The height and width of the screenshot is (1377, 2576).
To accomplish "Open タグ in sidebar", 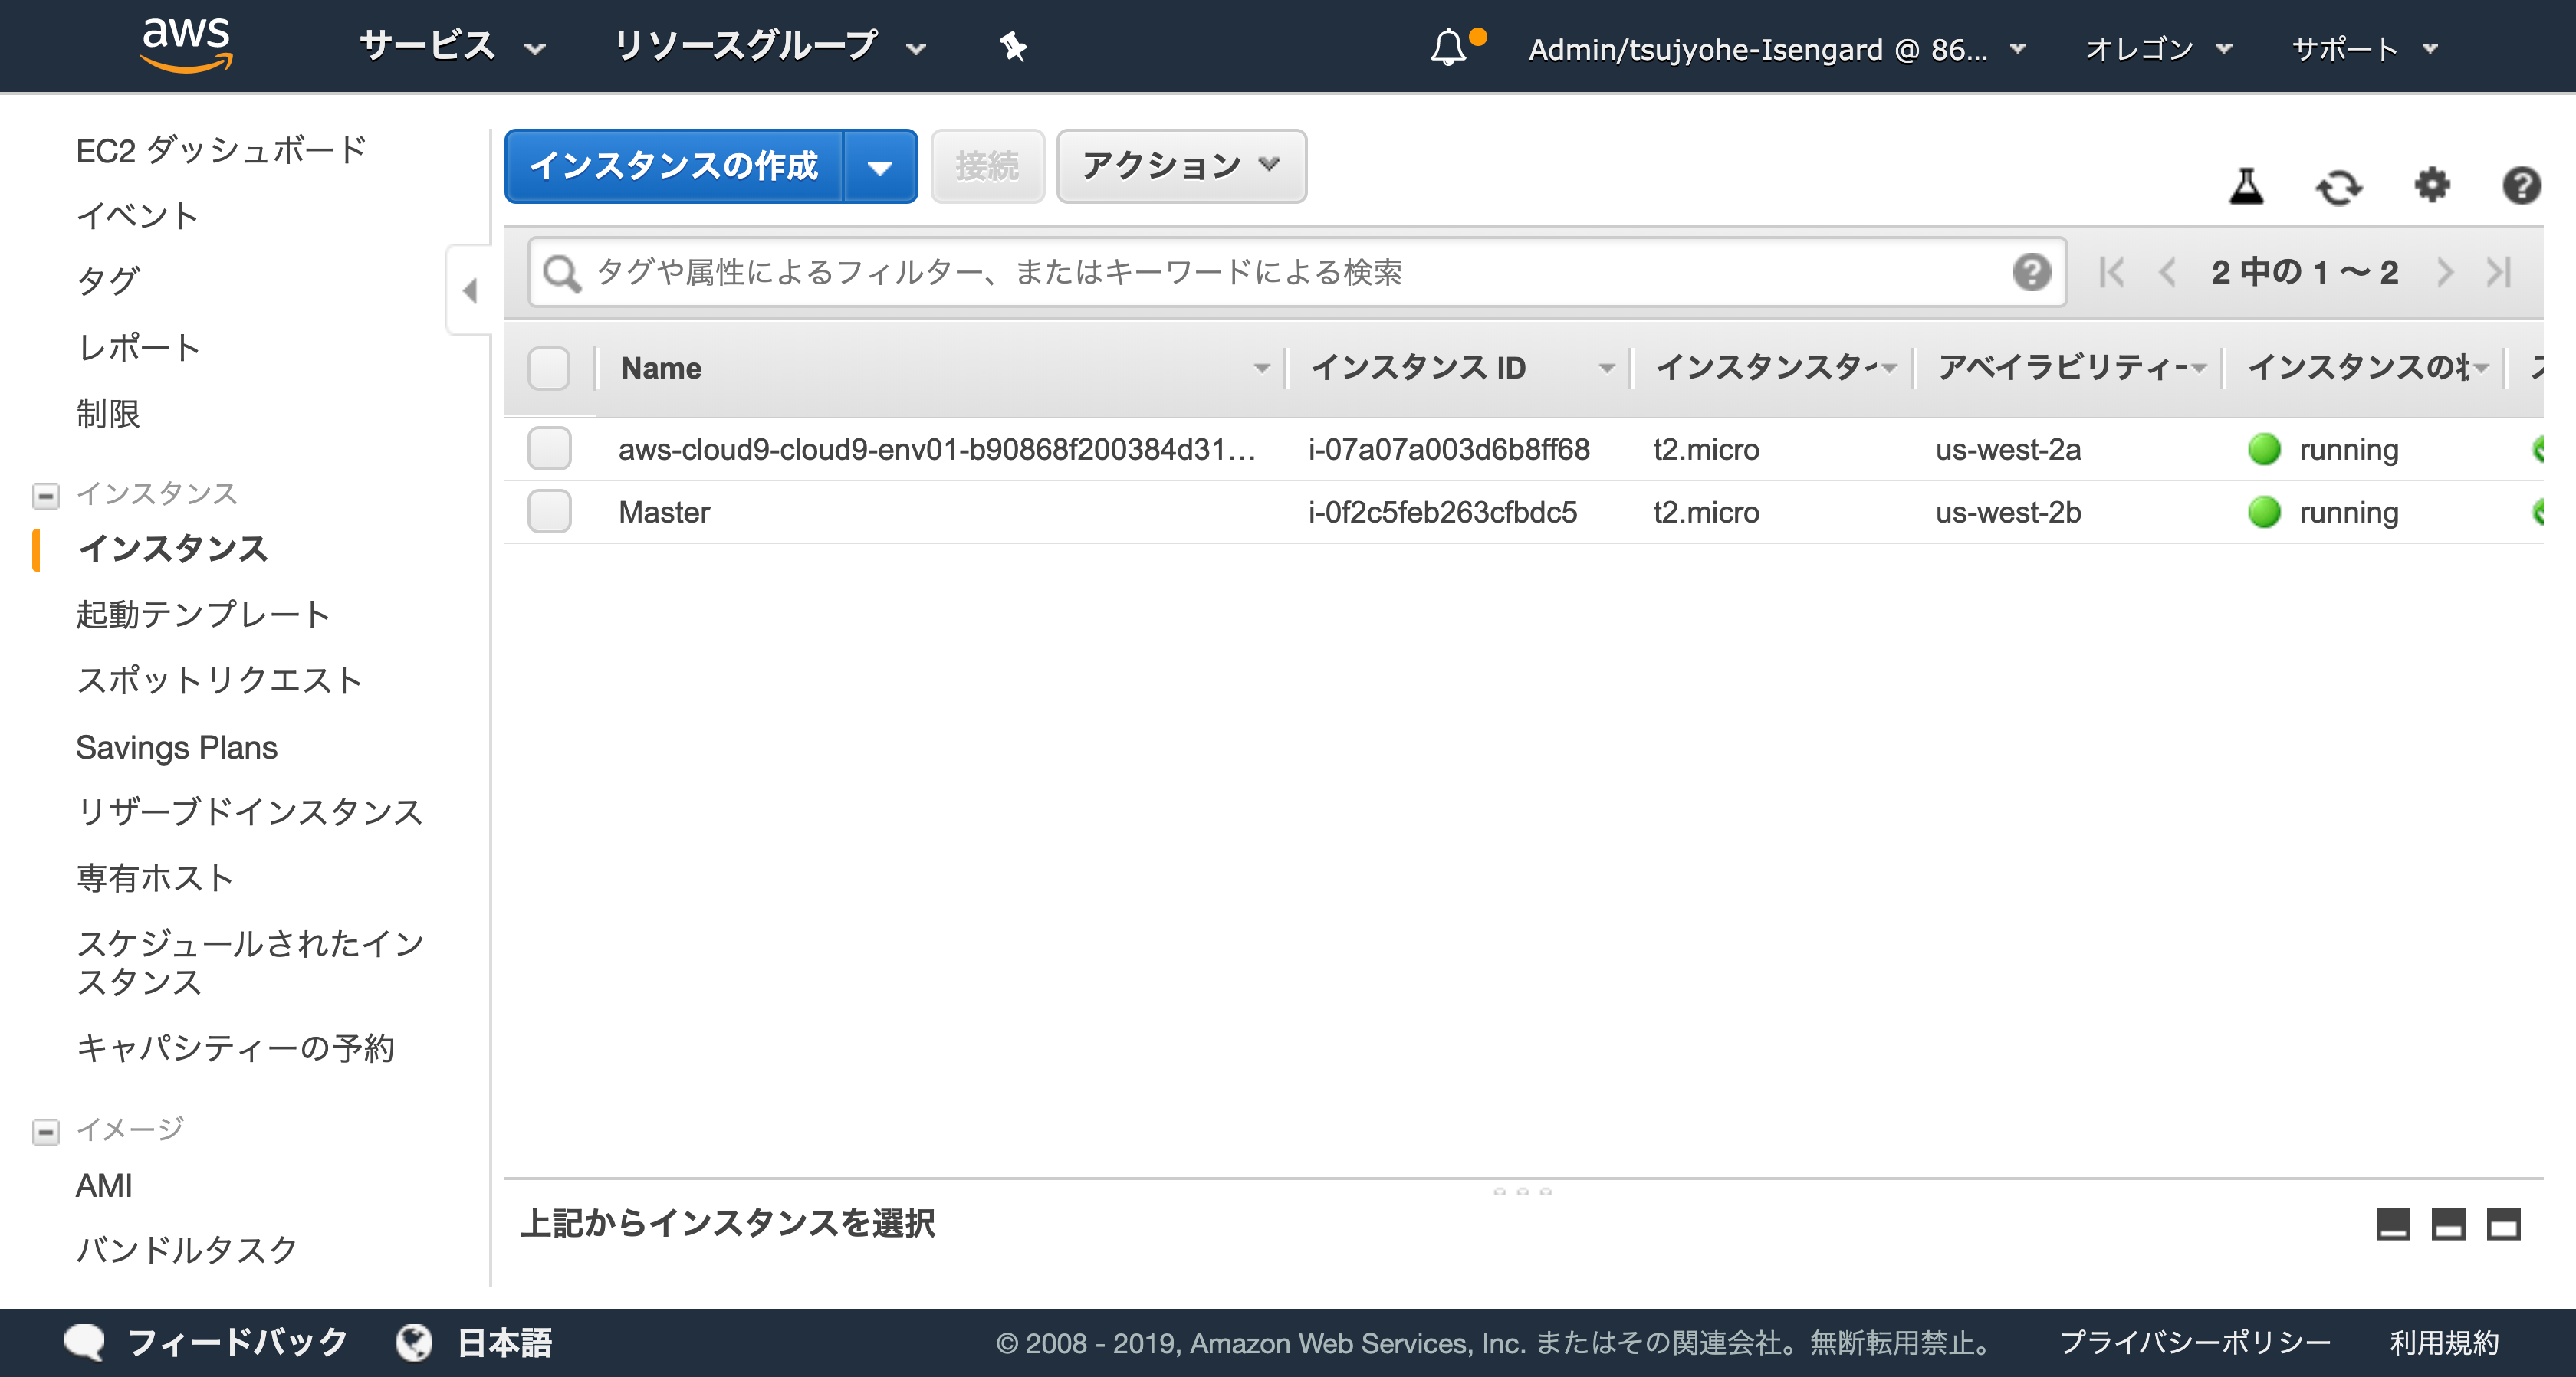I will tap(108, 280).
